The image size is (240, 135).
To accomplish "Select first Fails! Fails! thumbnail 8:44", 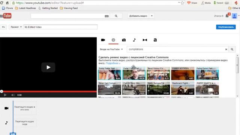I will click(109, 73).
